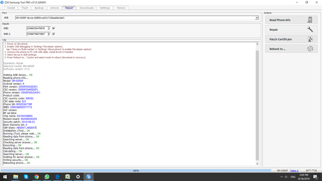Click the 100% progress bar
Viewport: 322px width, 181px height.
pos(136,170)
